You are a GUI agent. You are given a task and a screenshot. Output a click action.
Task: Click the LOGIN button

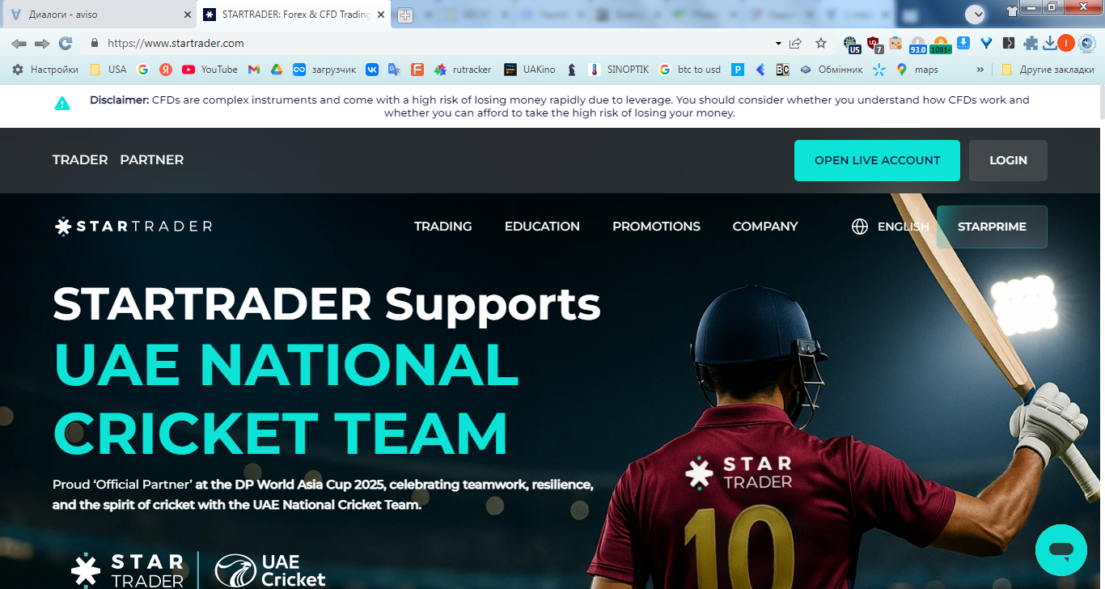[x=1008, y=160]
